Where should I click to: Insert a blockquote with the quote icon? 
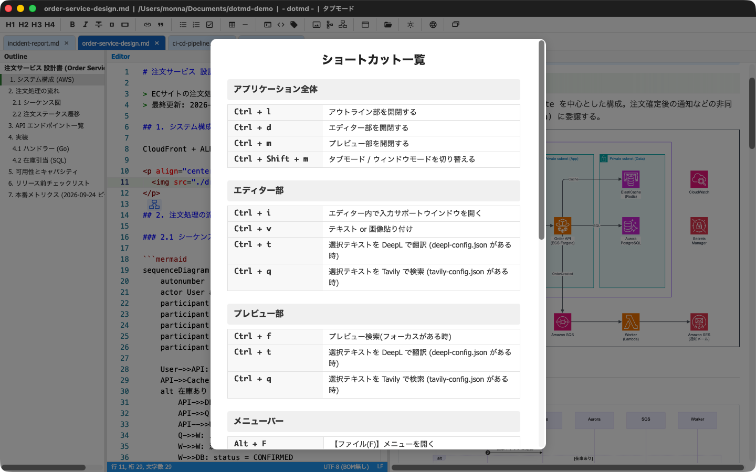coord(161,25)
